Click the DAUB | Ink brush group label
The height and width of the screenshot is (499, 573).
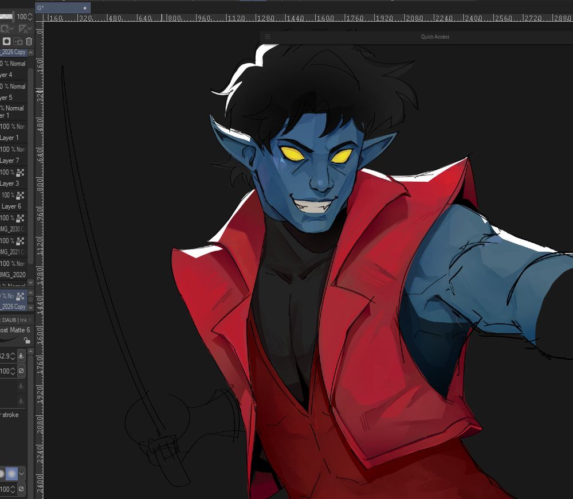(15, 319)
